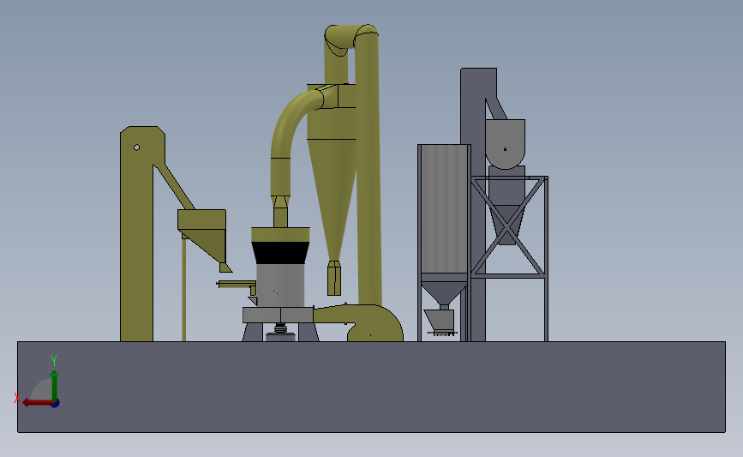The height and width of the screenshot is (457, 743).
Task: Select the inclined chute from the olive elevator to the hopper
Action: pyautogui.click(x=174, y=187)
